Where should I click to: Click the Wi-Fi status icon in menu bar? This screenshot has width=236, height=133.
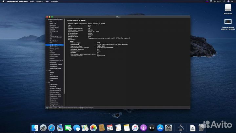tap(211, 1)
